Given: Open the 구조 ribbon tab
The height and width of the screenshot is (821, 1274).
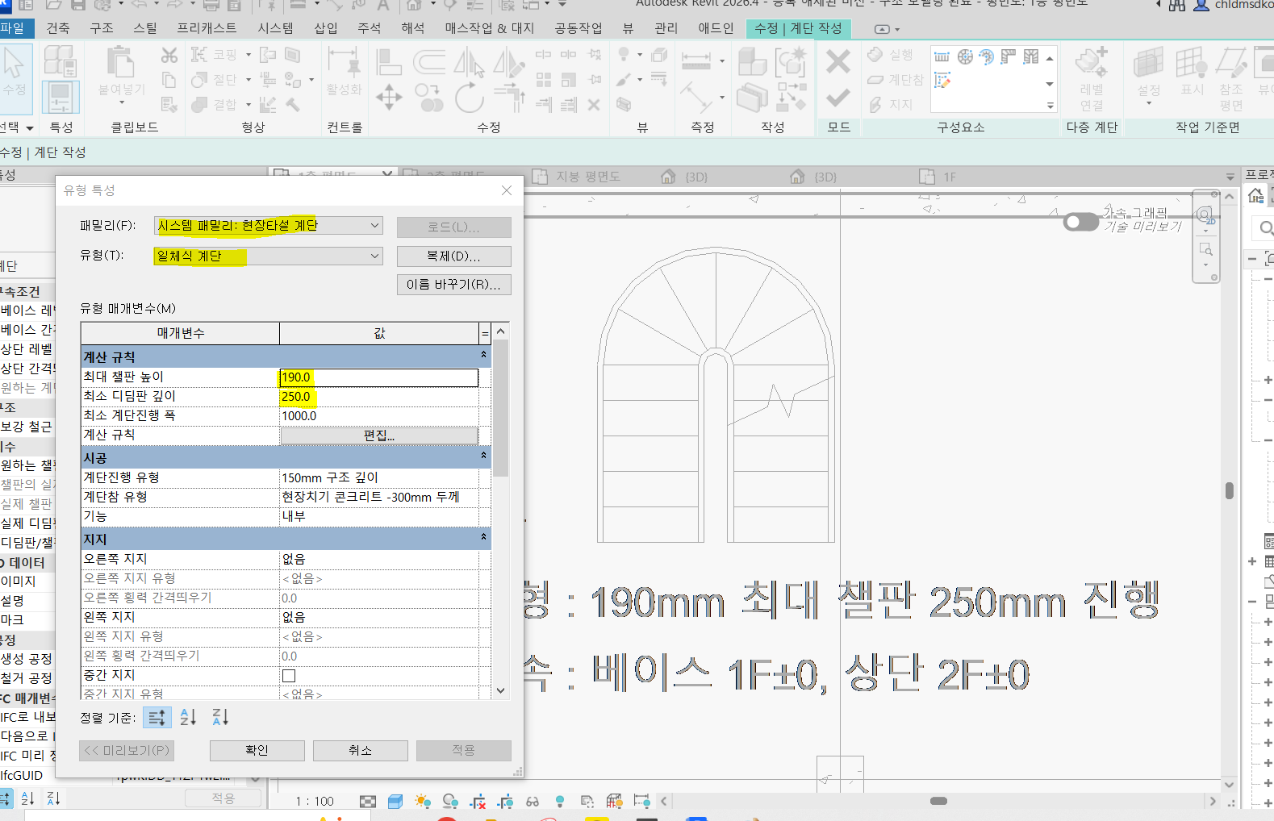Looking at the screenshot, I should point(102,28).
